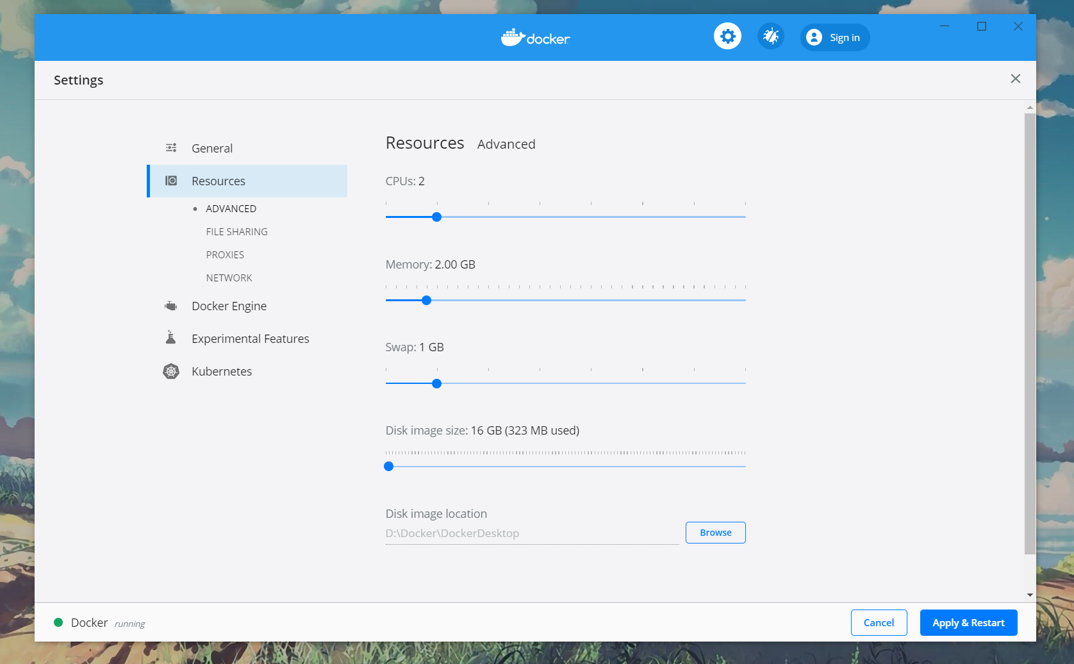The height and width of the screenshot is (664, 1074).
Task: Click the scrollbar down arrow
Action: pyautogui.click(x=1030, y=595)
